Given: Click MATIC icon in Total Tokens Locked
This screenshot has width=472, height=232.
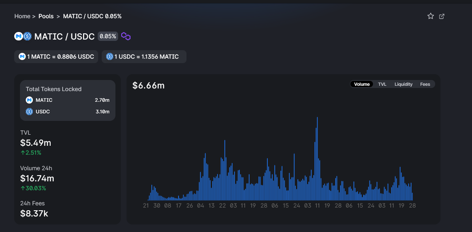Looking at the screenshot, I should pyautogui.click(x=29, y=100).
